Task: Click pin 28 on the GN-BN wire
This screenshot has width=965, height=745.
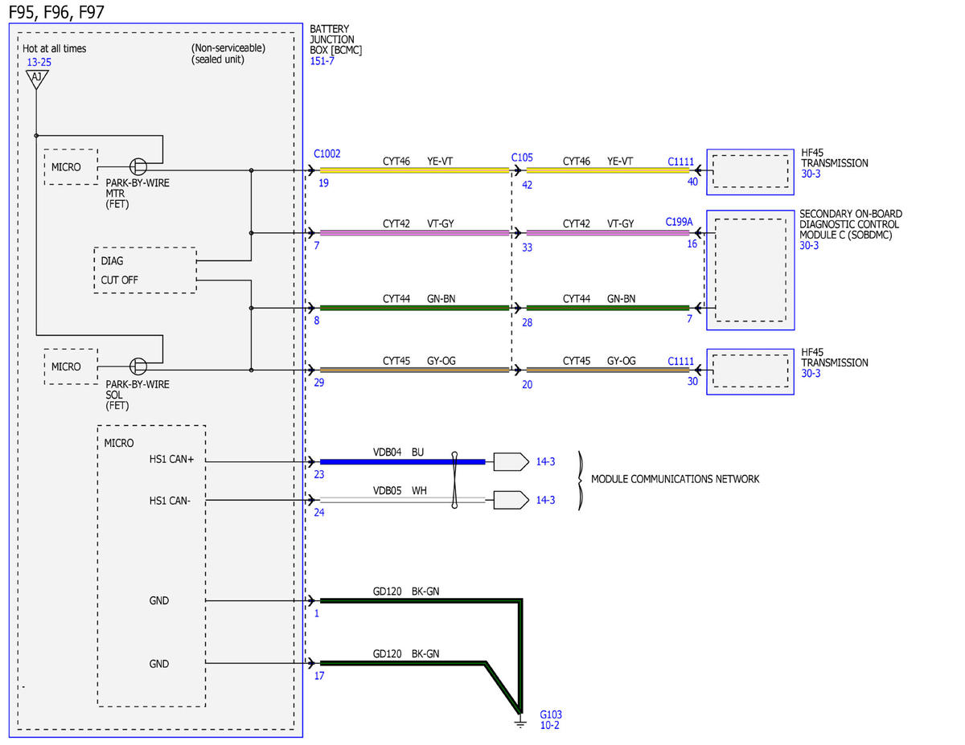Action: coord(527,321)
